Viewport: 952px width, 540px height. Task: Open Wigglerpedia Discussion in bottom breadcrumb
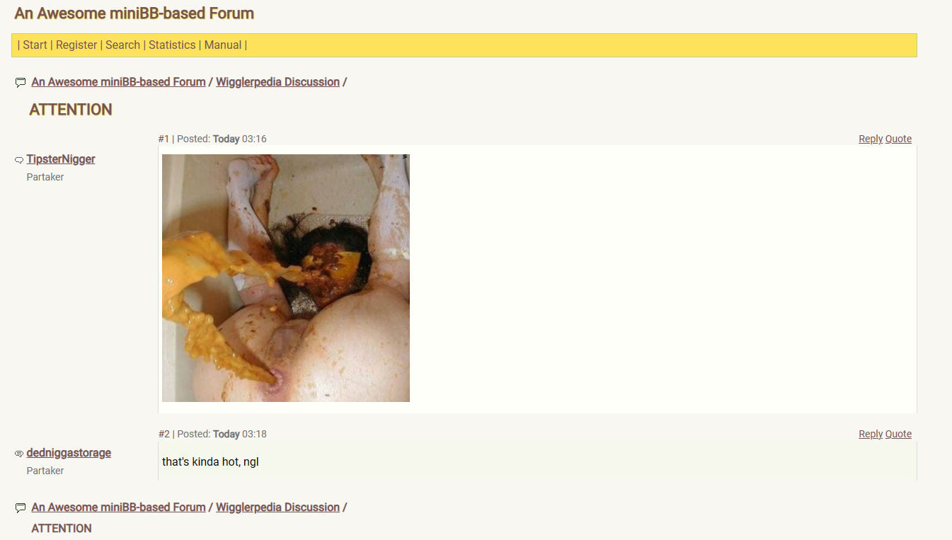277,507
